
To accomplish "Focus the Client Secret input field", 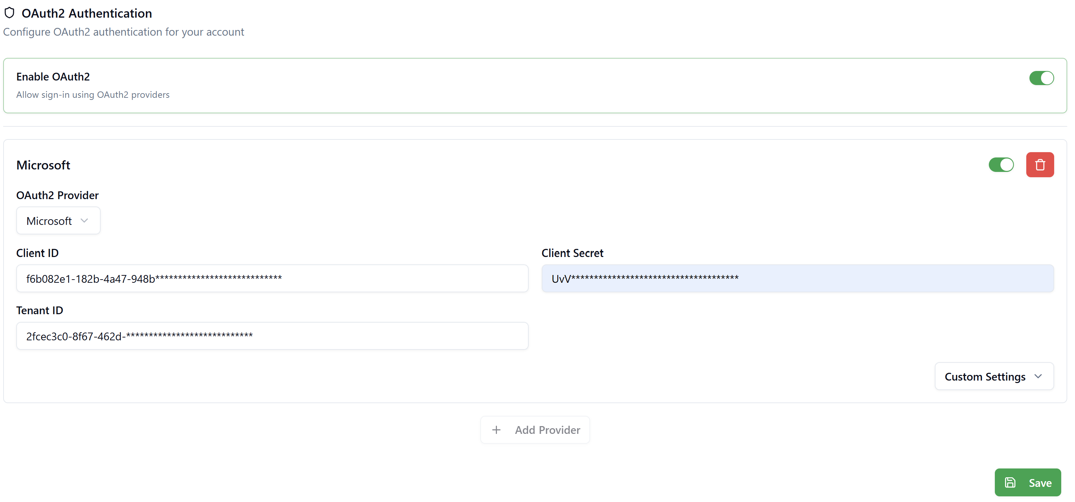I will 797,278.
